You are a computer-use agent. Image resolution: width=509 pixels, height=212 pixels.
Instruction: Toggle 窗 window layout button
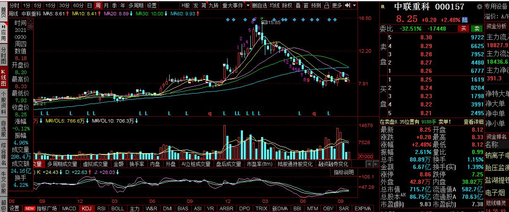pos(306,5)
